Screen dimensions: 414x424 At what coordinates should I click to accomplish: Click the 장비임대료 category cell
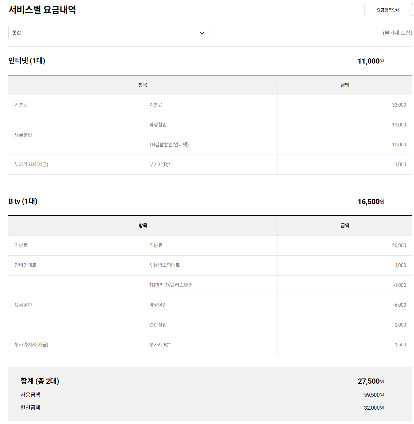[x=25, y=265]
